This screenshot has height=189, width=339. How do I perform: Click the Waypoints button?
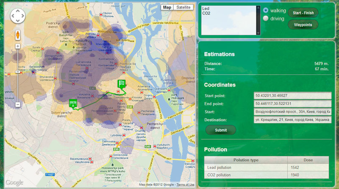[x=303, y=25]
